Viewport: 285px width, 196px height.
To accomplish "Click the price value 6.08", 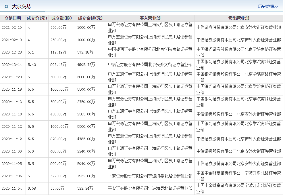I will (32, 189).
